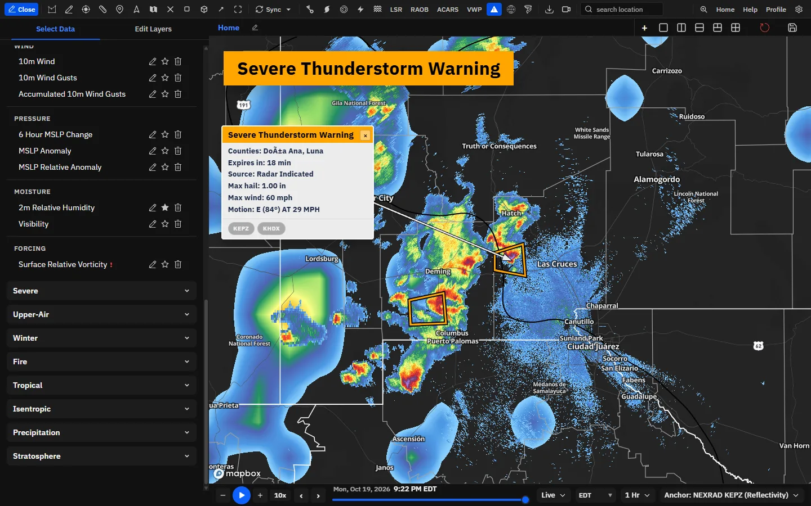The width and height of the screenshot is (811, 506).
Task: Star the Accumulated 10m Wind Gusts layer
Action: tap(165, 94)
